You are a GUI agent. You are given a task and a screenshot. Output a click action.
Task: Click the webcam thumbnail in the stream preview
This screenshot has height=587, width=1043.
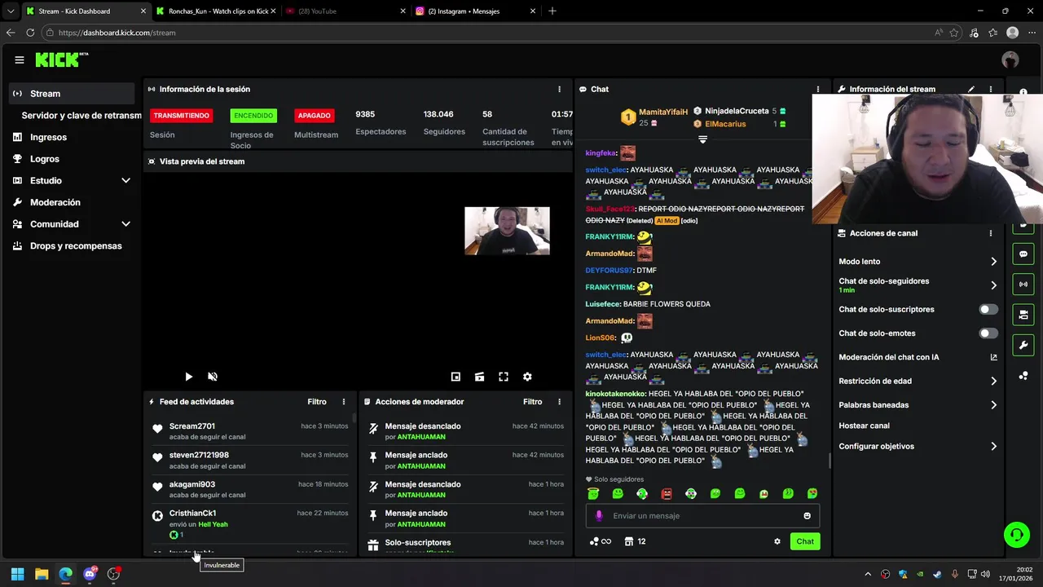point(507,231)
